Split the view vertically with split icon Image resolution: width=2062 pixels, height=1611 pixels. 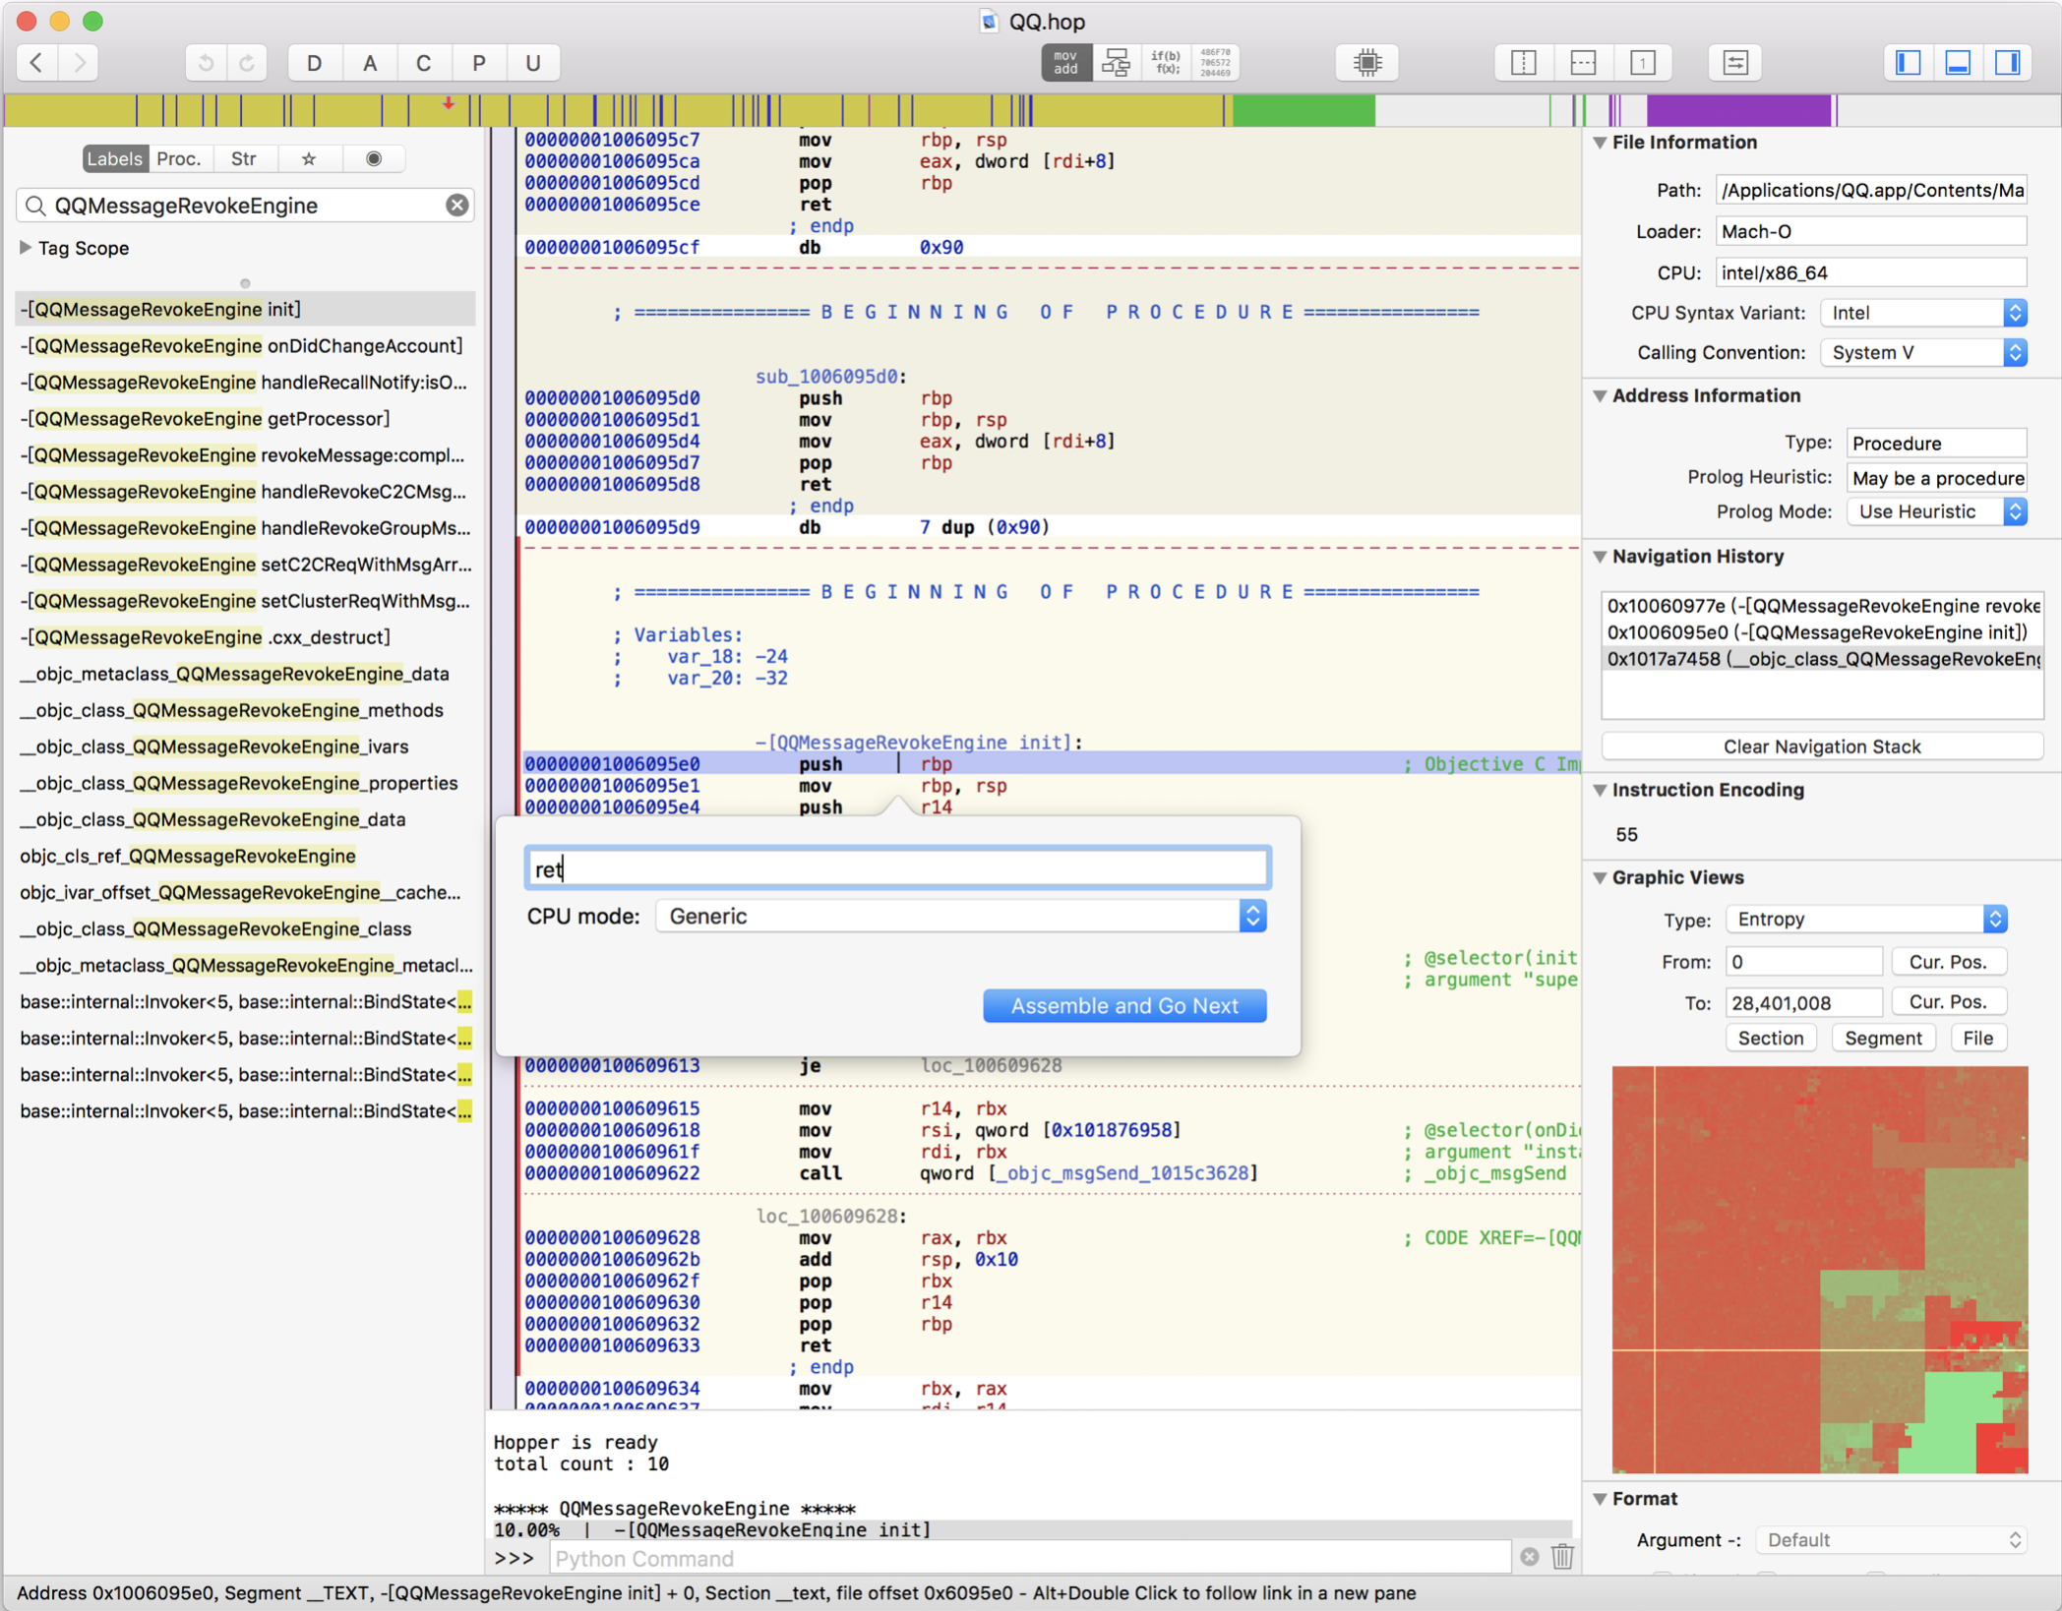tap(1524, 63)
